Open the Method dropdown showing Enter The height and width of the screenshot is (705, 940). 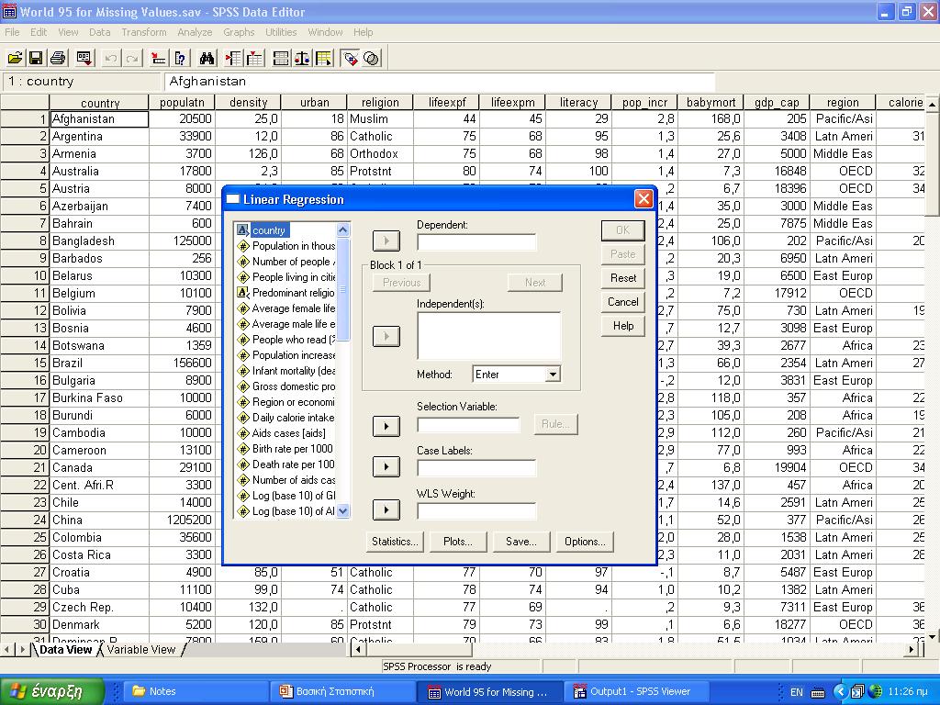point(516,375)
